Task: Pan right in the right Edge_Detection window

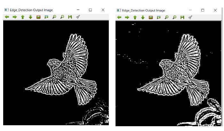Action: (127, 17)
